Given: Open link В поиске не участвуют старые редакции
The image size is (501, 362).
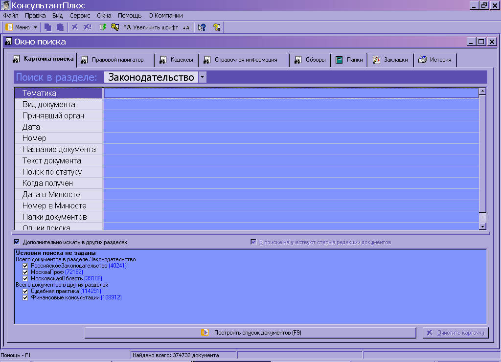Looking at the screenshot, I should 325,242.
